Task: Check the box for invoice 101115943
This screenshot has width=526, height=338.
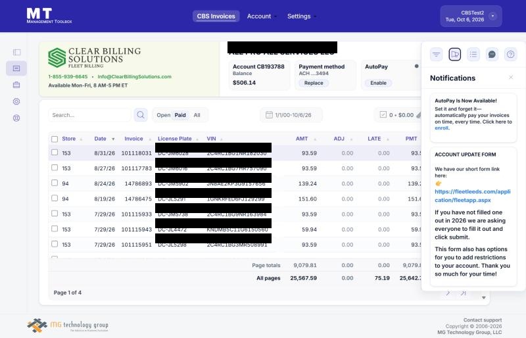Action: pos(55,229)
